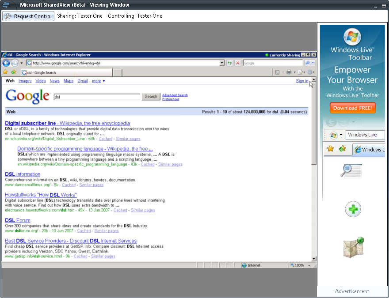This screenshot has width=389, height=298.
Task: Click the ad's magnifier search icon
Action: tap(351, 170)
